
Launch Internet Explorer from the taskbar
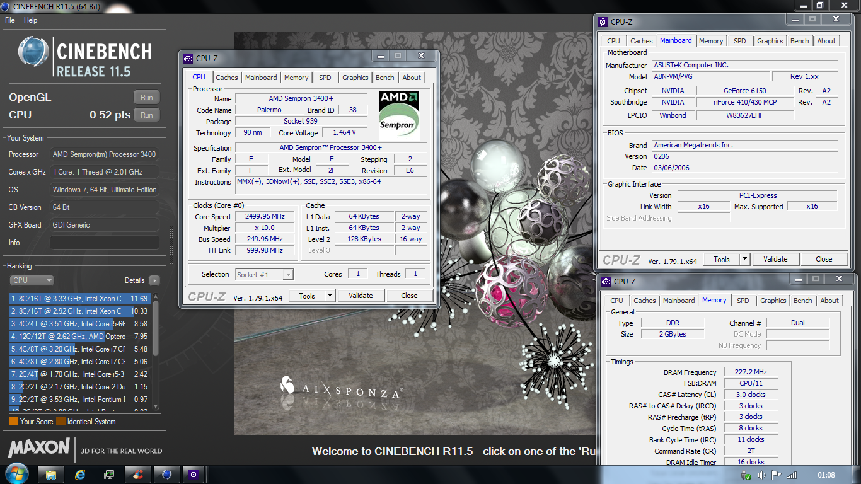pos(80,474)
